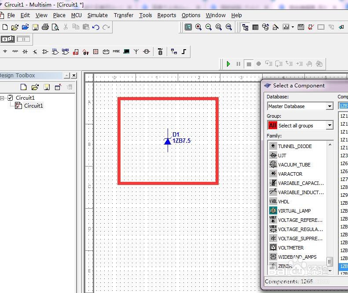Toggle full screen view icon
Viewport: 348px width, 293px height.
(188, 27)
